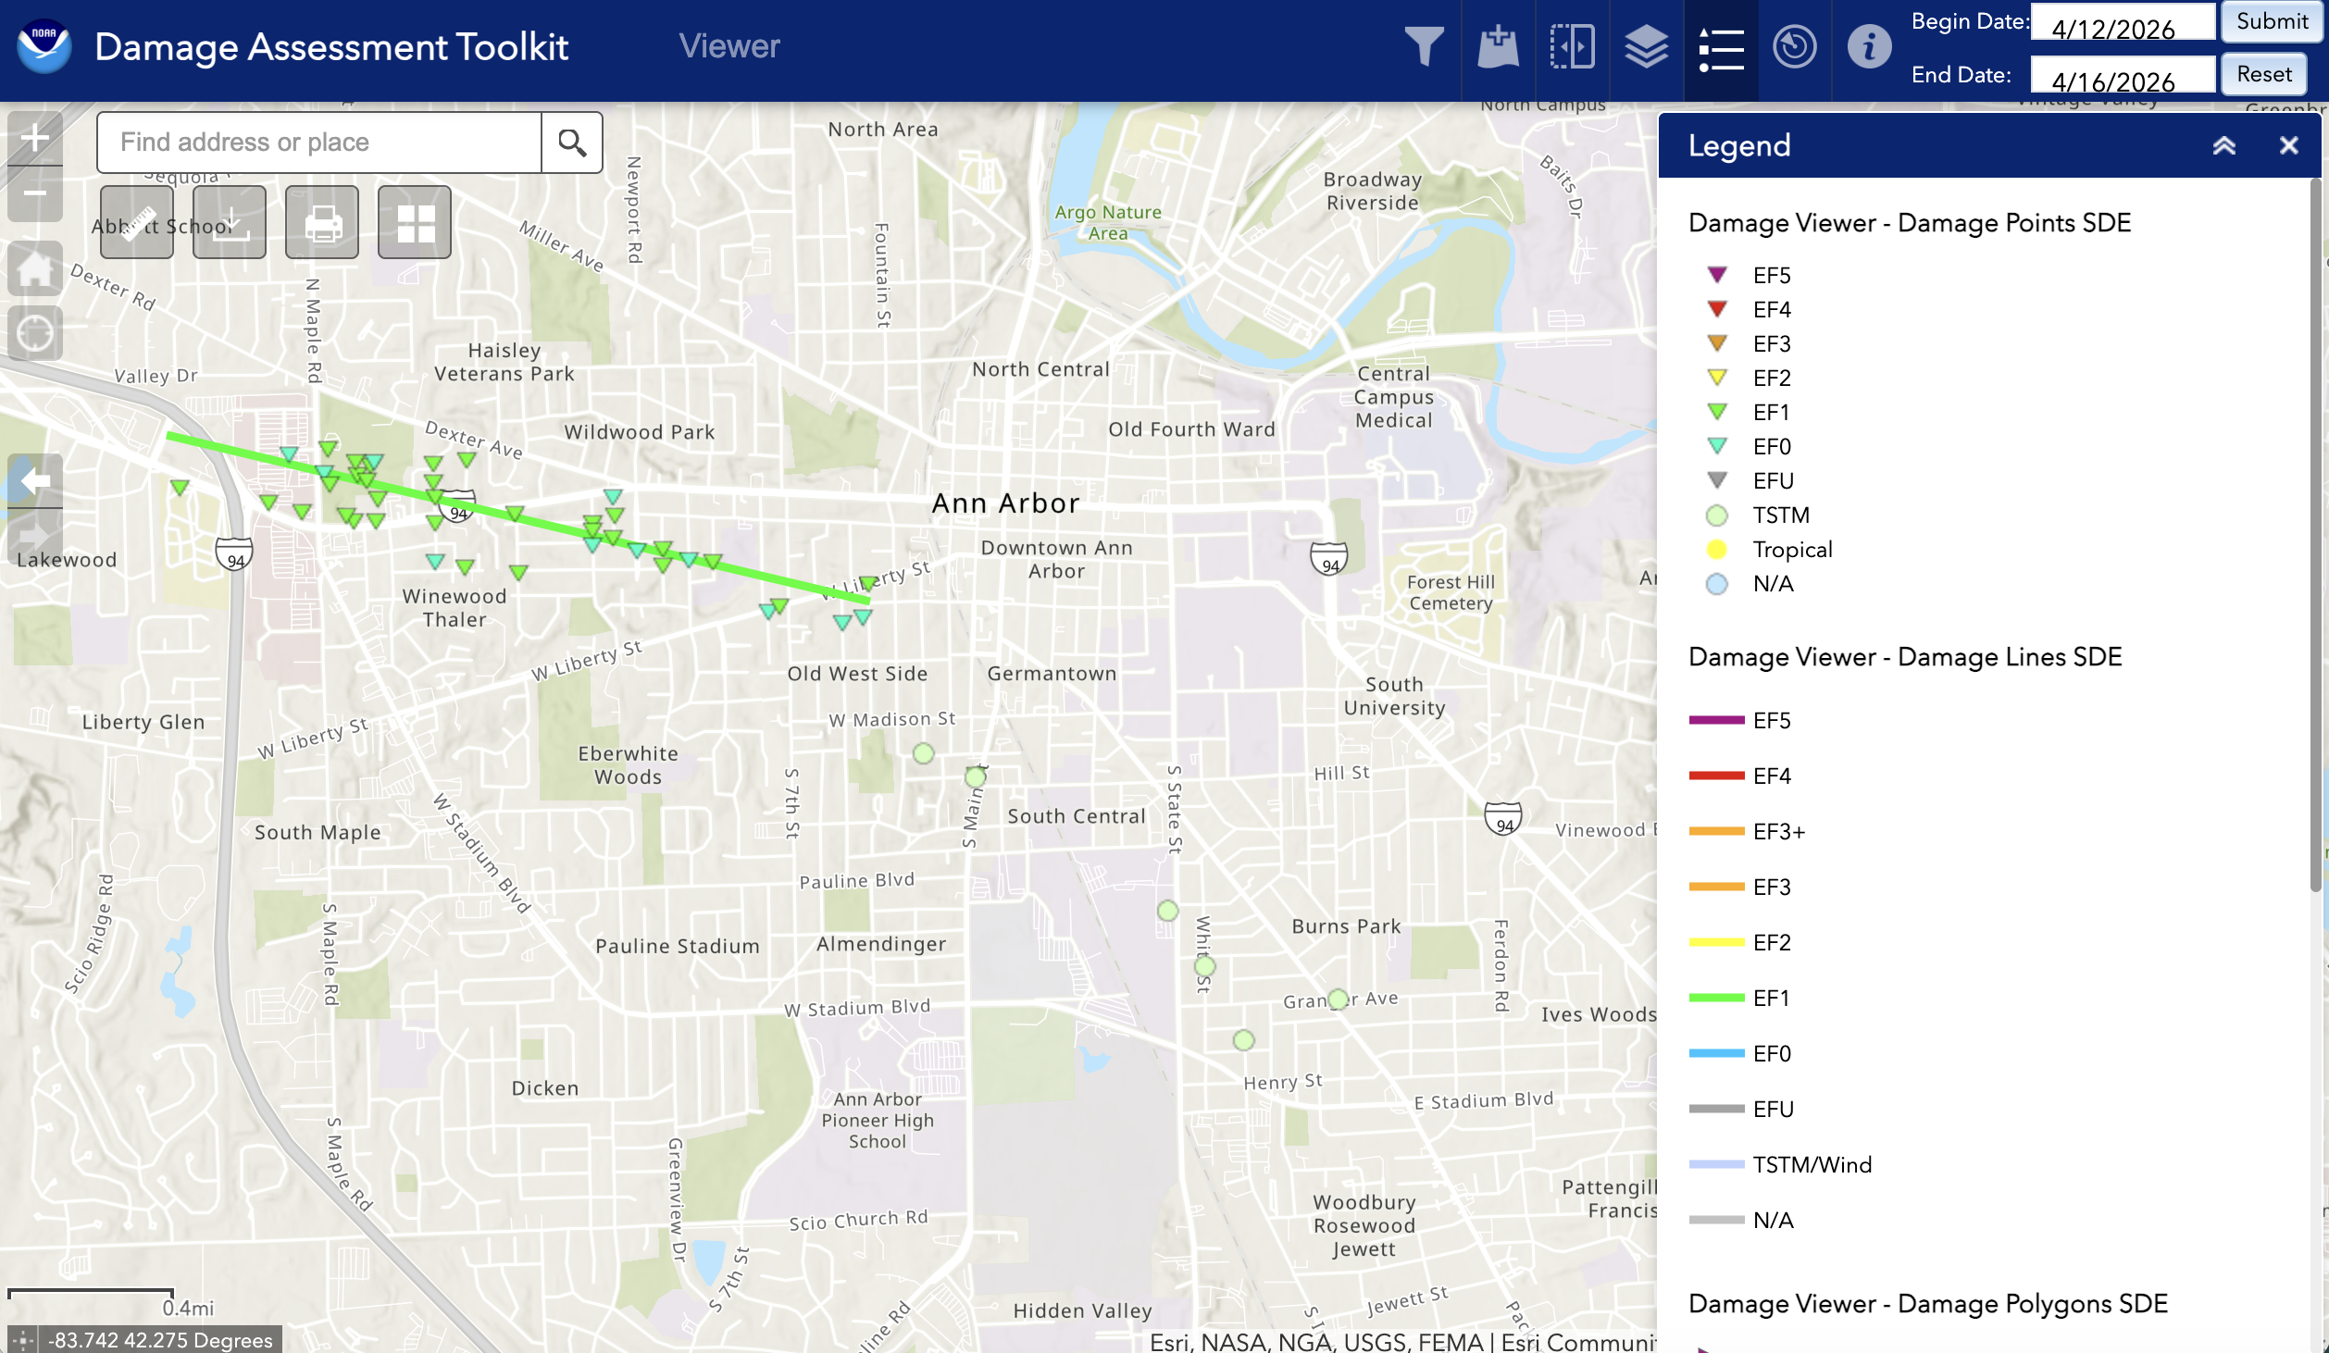The width and height of the screenshot is (2329, 1353).
Task: Open the Basemap gallery grid icon
Action: click(x=415, y=221)
